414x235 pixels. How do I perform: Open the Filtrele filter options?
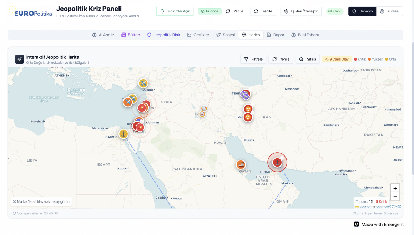[x=253, y=59]
